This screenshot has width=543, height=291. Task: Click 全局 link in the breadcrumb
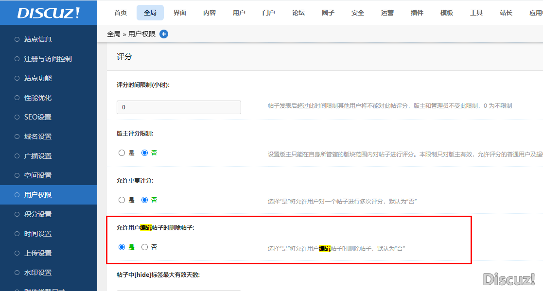113,34
